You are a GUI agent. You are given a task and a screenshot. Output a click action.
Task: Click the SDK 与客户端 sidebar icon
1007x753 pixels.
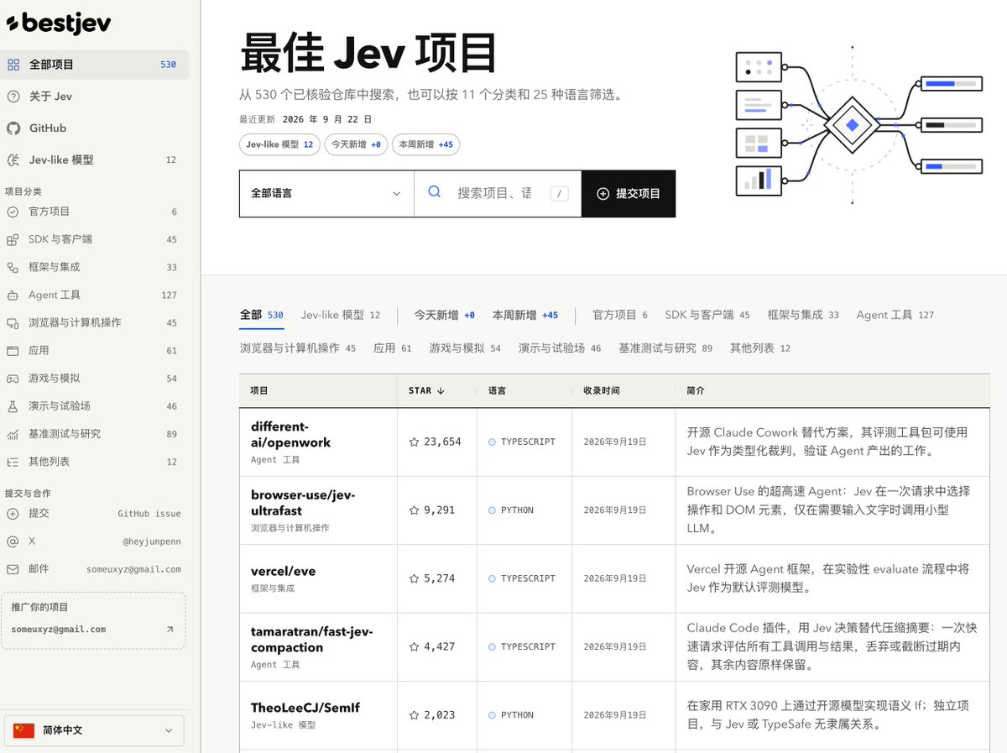[13, 239]
